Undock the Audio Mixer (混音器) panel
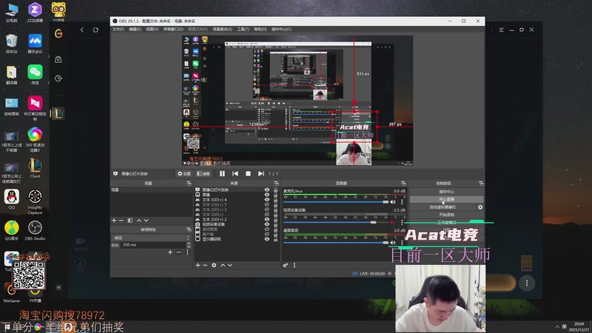592x333 pixels. tap(403, 184)
